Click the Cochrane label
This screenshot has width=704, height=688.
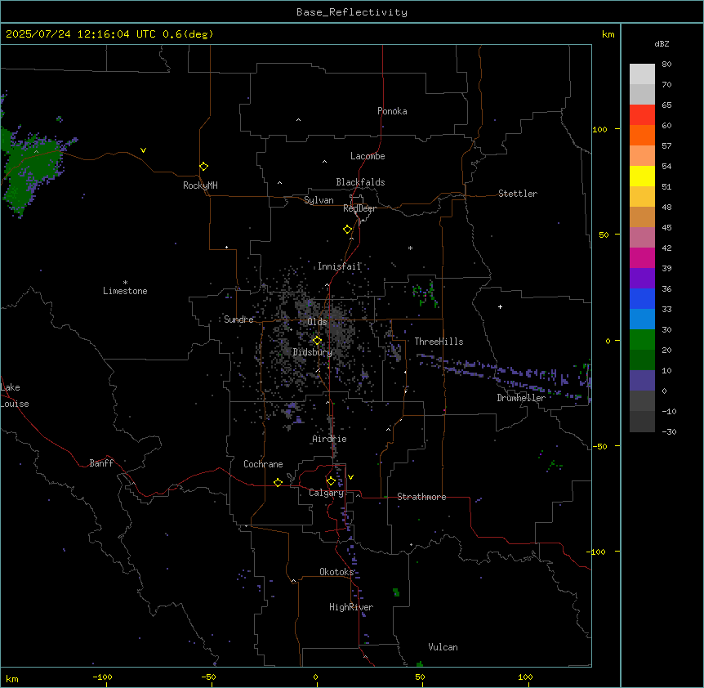pos(263,464)
